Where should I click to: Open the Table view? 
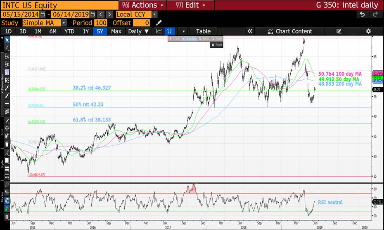coord(203,31)
